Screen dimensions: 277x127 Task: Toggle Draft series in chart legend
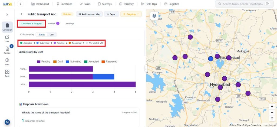[58, 61]
